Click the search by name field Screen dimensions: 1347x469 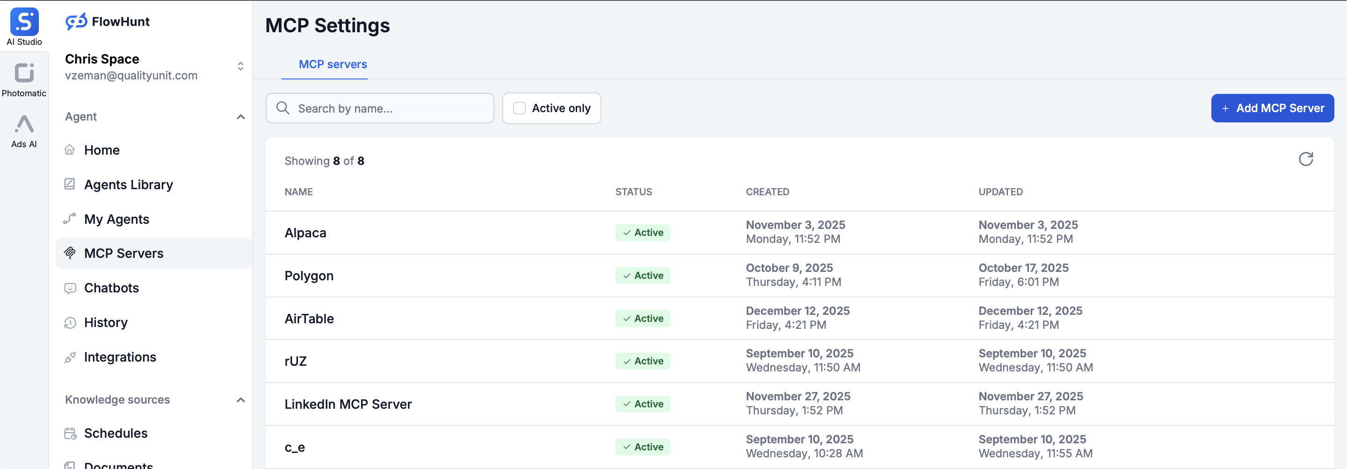(x=380, y=108)
